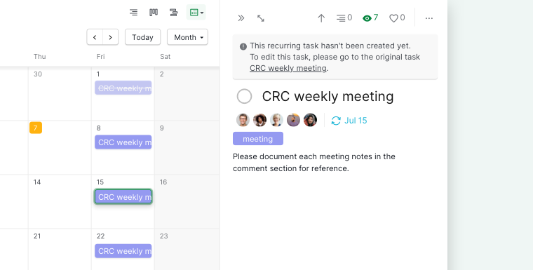Go to previous month with left chevron
This screenshot has width=533, height=270.
(x=95, y=37)
